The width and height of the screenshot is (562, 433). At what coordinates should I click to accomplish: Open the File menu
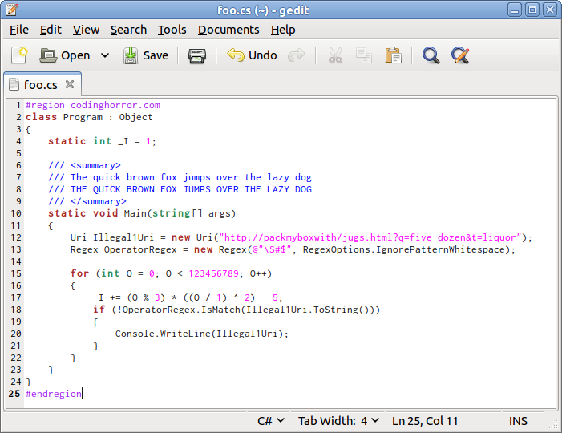point(19,30)
